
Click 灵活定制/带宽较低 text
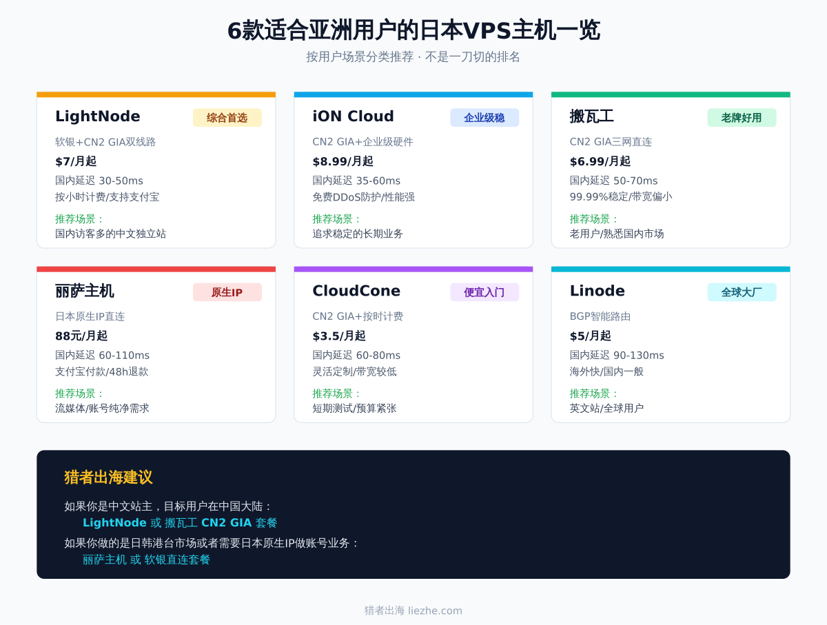click(354, 371)
